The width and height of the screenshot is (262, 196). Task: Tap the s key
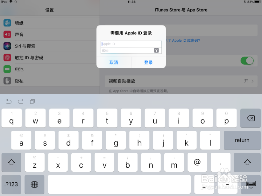[x=45, y=140]
